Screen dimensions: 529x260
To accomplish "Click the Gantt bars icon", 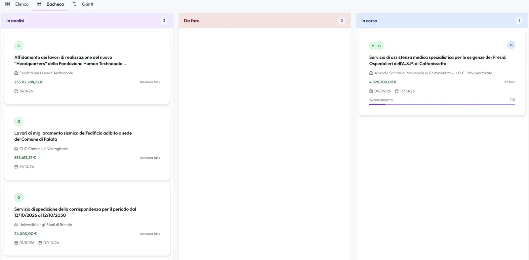I will tap(74, 4).
